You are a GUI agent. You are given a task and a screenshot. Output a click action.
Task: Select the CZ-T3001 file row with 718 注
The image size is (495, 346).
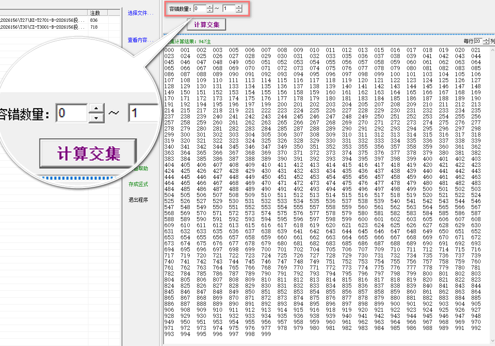click(x=61, y=27)
